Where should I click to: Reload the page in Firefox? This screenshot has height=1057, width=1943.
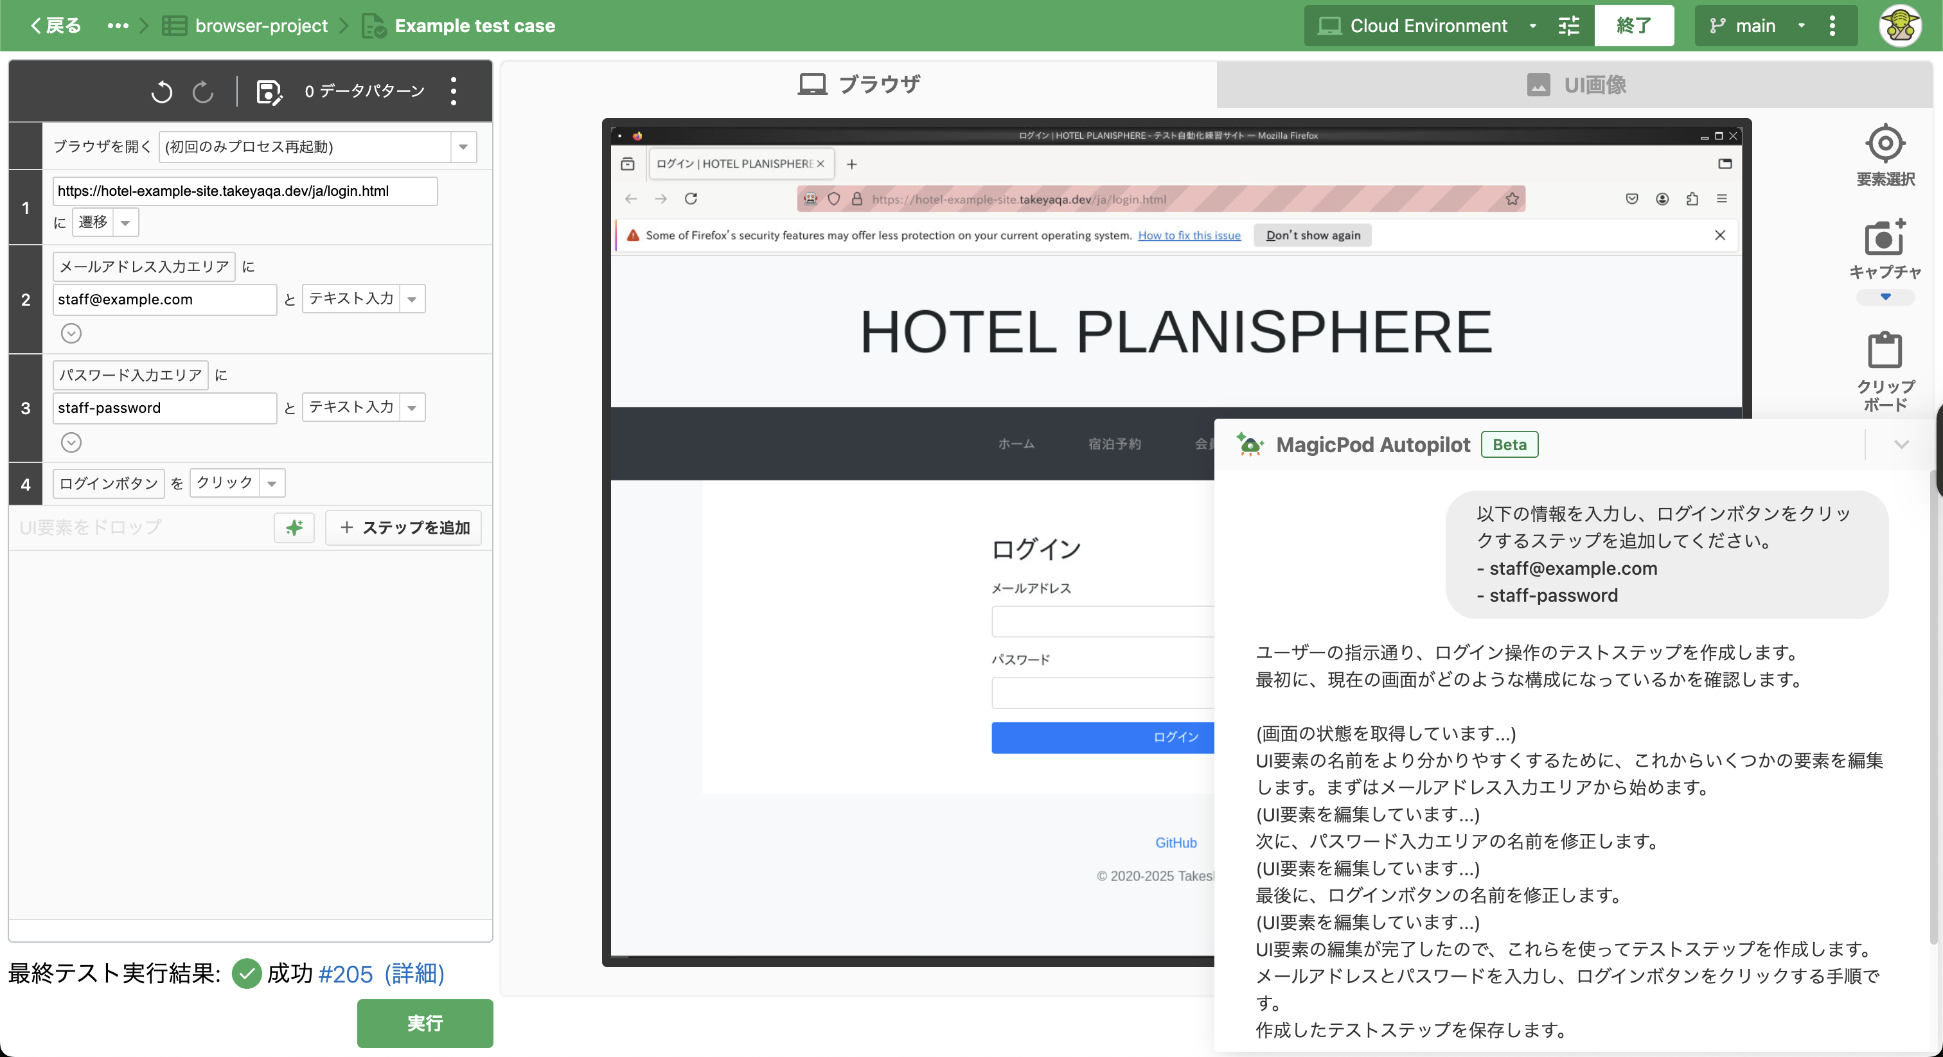point(690,198)
